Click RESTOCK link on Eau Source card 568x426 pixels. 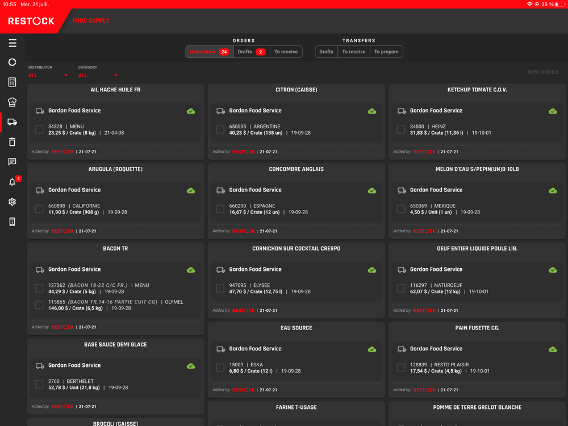pyautogui.click(x=244, y=390)
